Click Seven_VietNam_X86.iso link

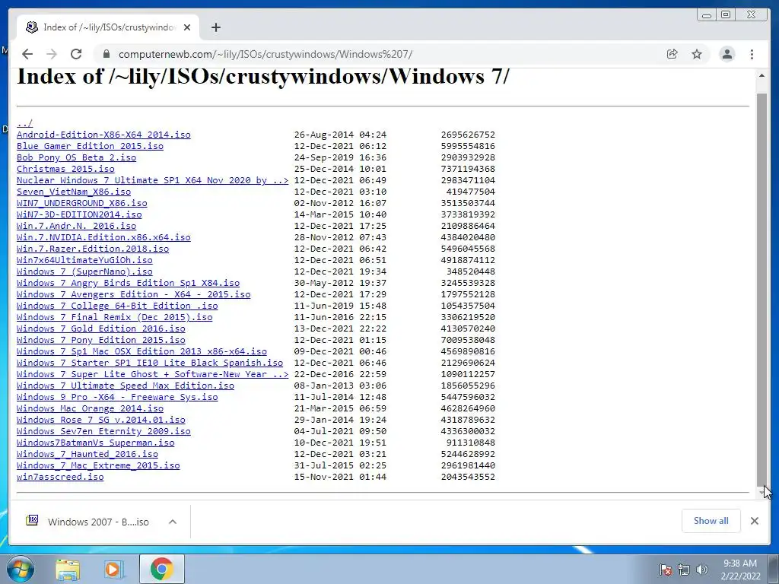click(x=74, y=192)
